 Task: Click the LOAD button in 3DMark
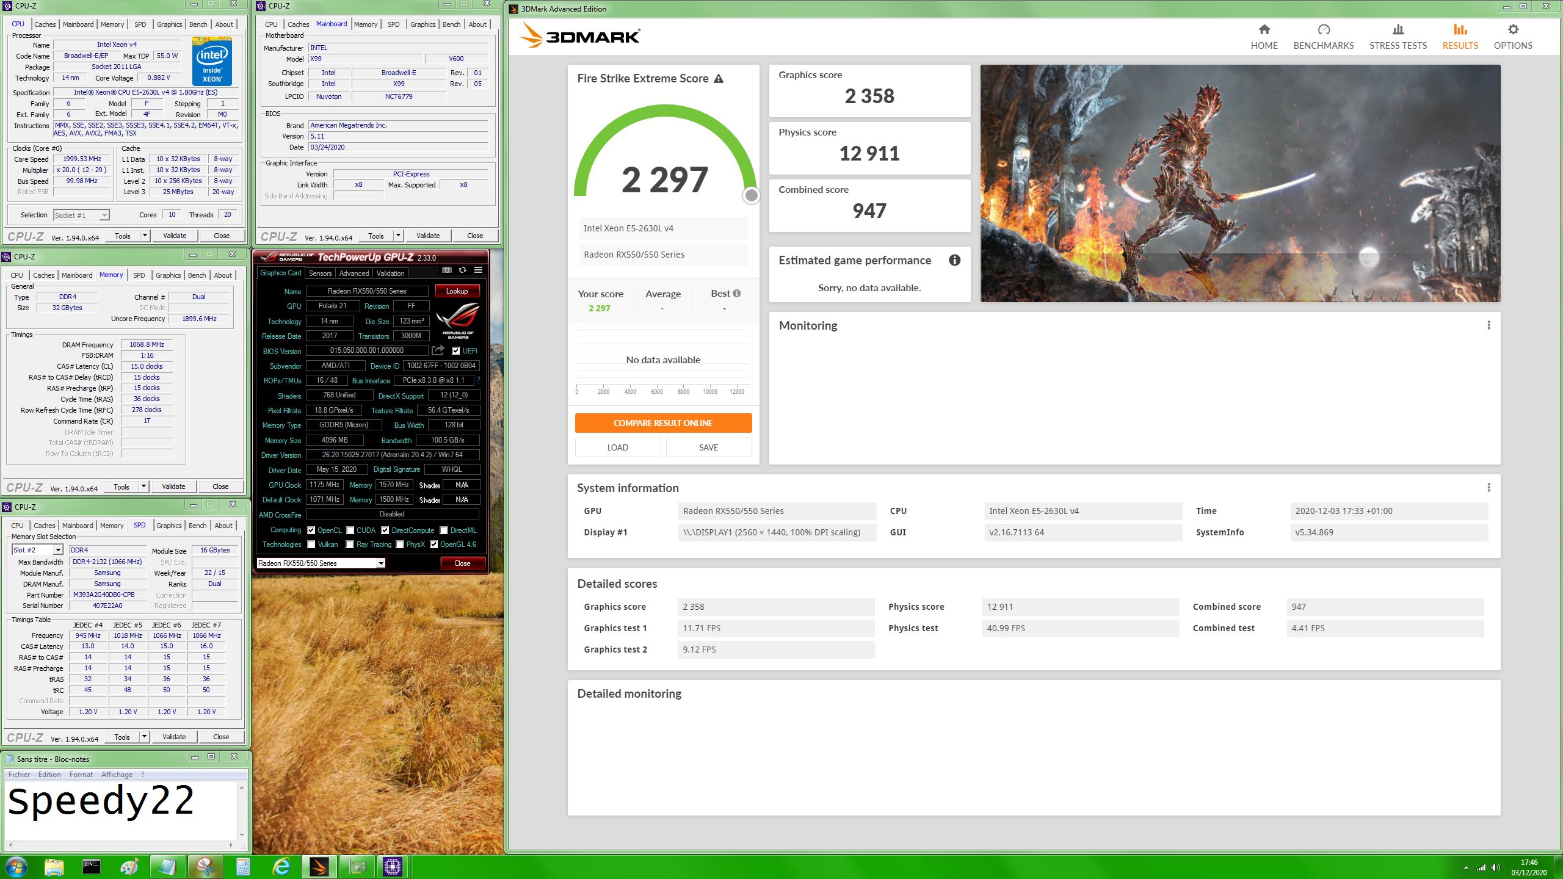coord(617,447)
